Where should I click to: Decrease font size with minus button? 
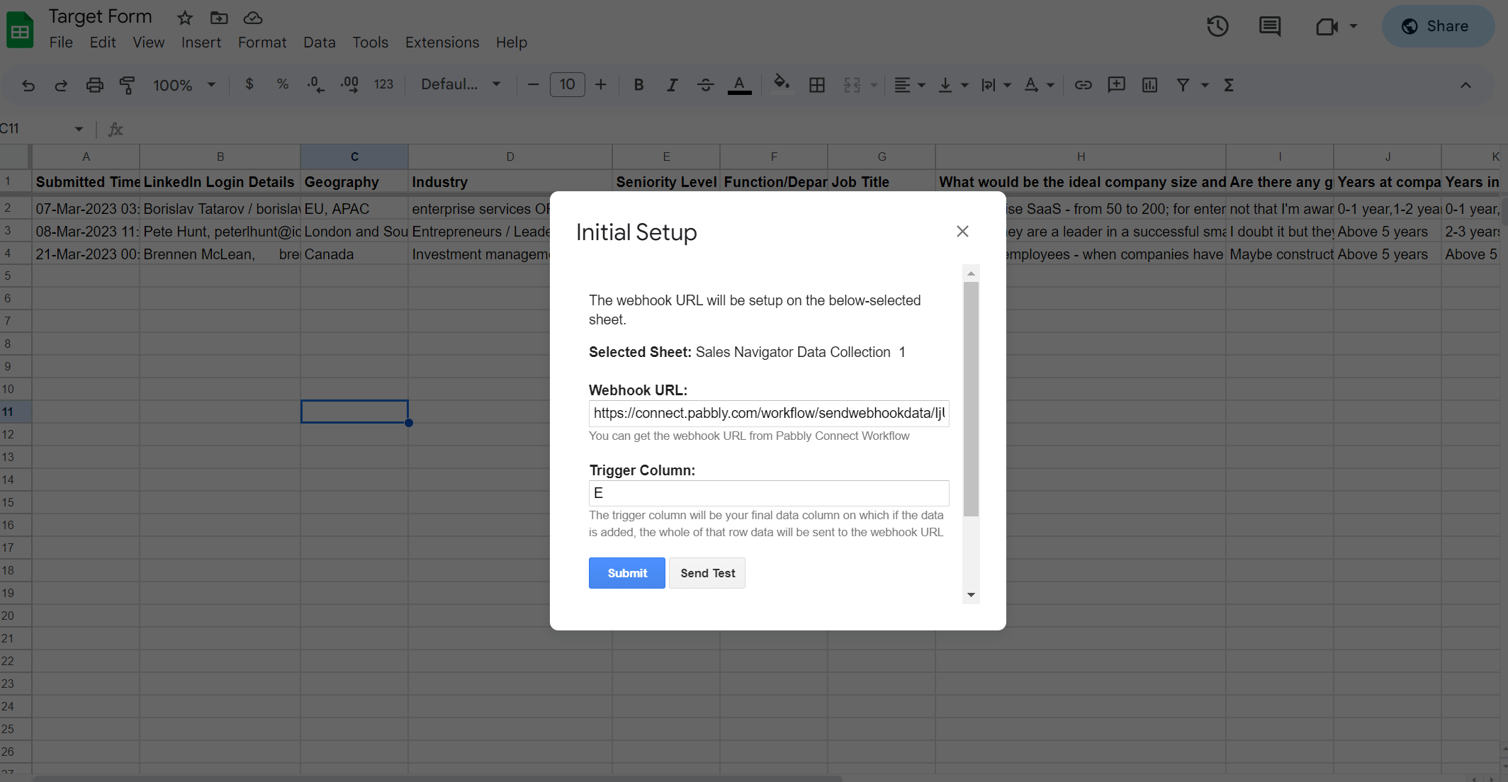(x=534, y=85)
